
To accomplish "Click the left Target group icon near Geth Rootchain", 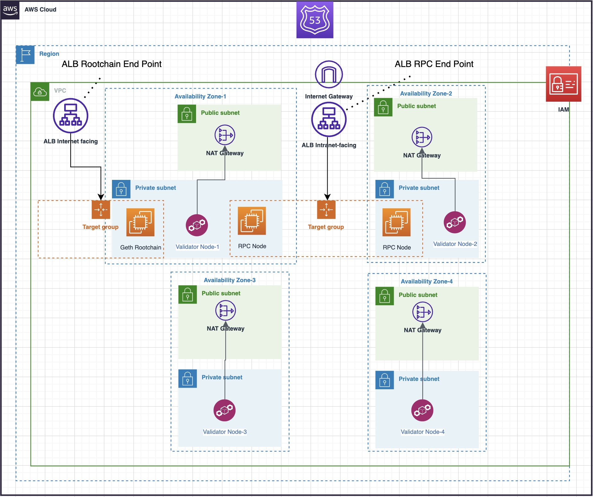I will click(x=101, y=210).
